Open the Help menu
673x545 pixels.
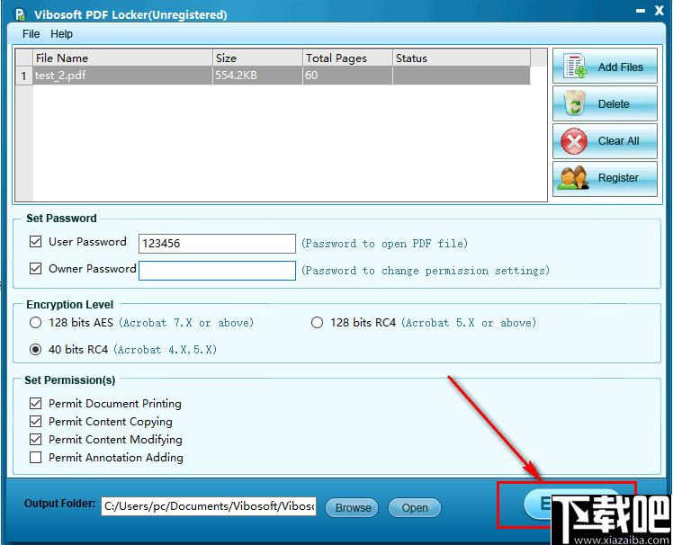click(x=61, y=34)
